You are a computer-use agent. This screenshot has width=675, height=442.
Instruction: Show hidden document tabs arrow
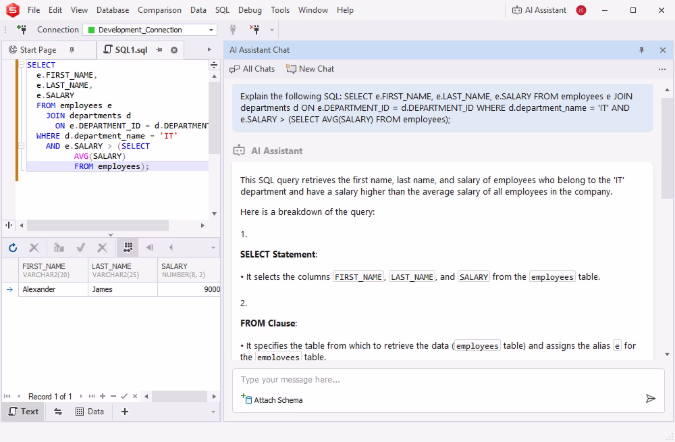209,49
